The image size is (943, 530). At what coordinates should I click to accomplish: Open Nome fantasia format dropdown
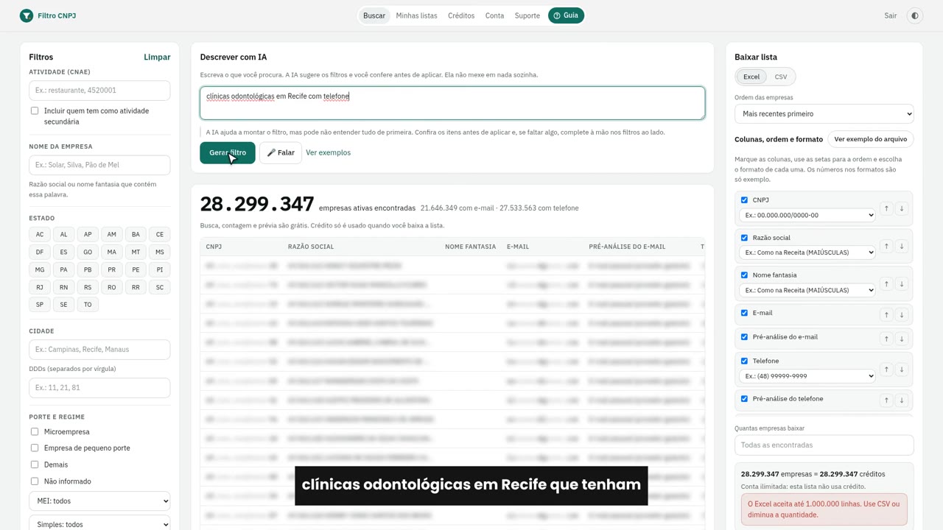pos(807,290)
